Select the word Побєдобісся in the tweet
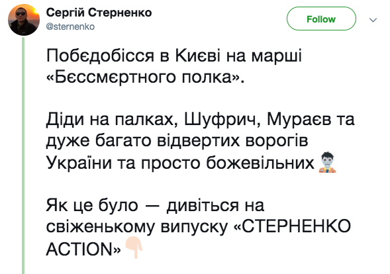 pos(100,56)
